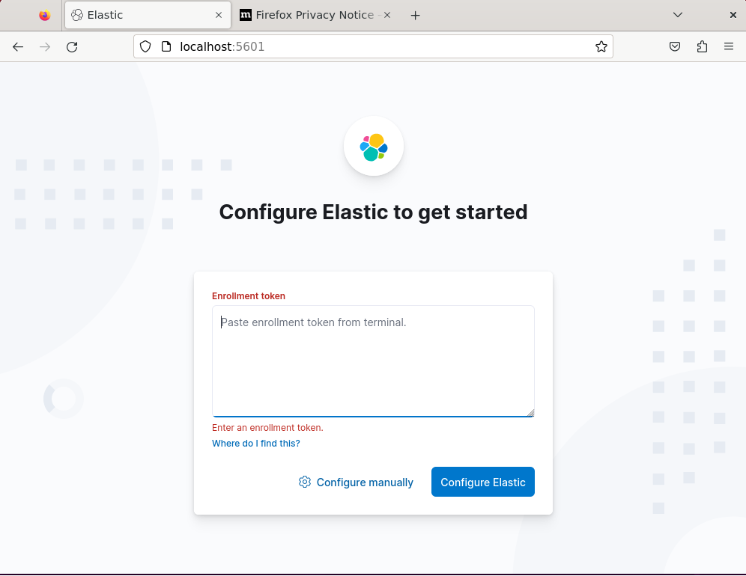Close the Firefox Privacy Notice tab
This screenshot has height=576, width=746.
(387, 15)
